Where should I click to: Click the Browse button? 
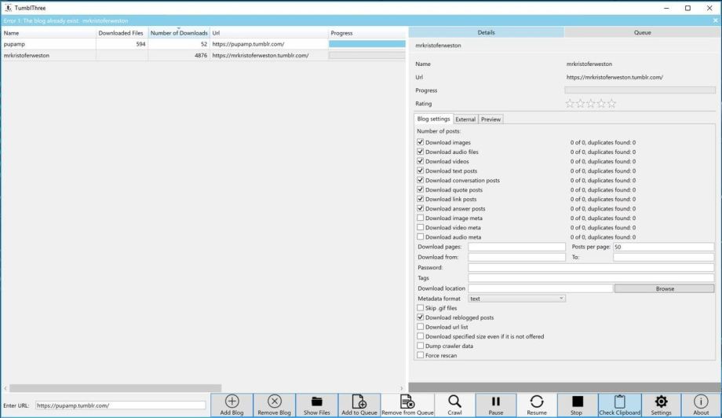click(665, 288)
